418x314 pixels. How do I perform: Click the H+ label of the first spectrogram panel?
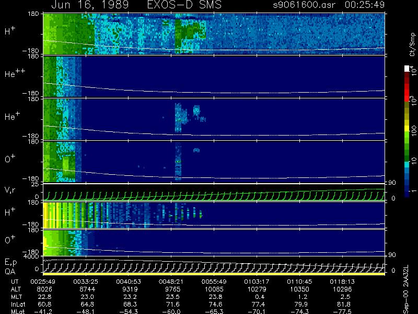coord(10,31)
